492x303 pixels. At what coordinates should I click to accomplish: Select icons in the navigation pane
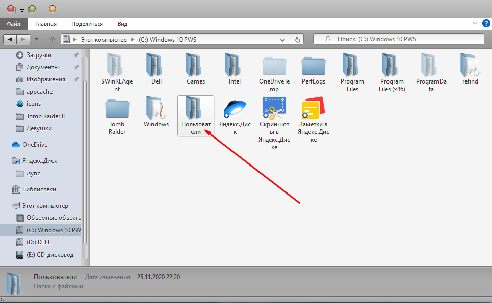pyautogui.click(x=34, y=104)
